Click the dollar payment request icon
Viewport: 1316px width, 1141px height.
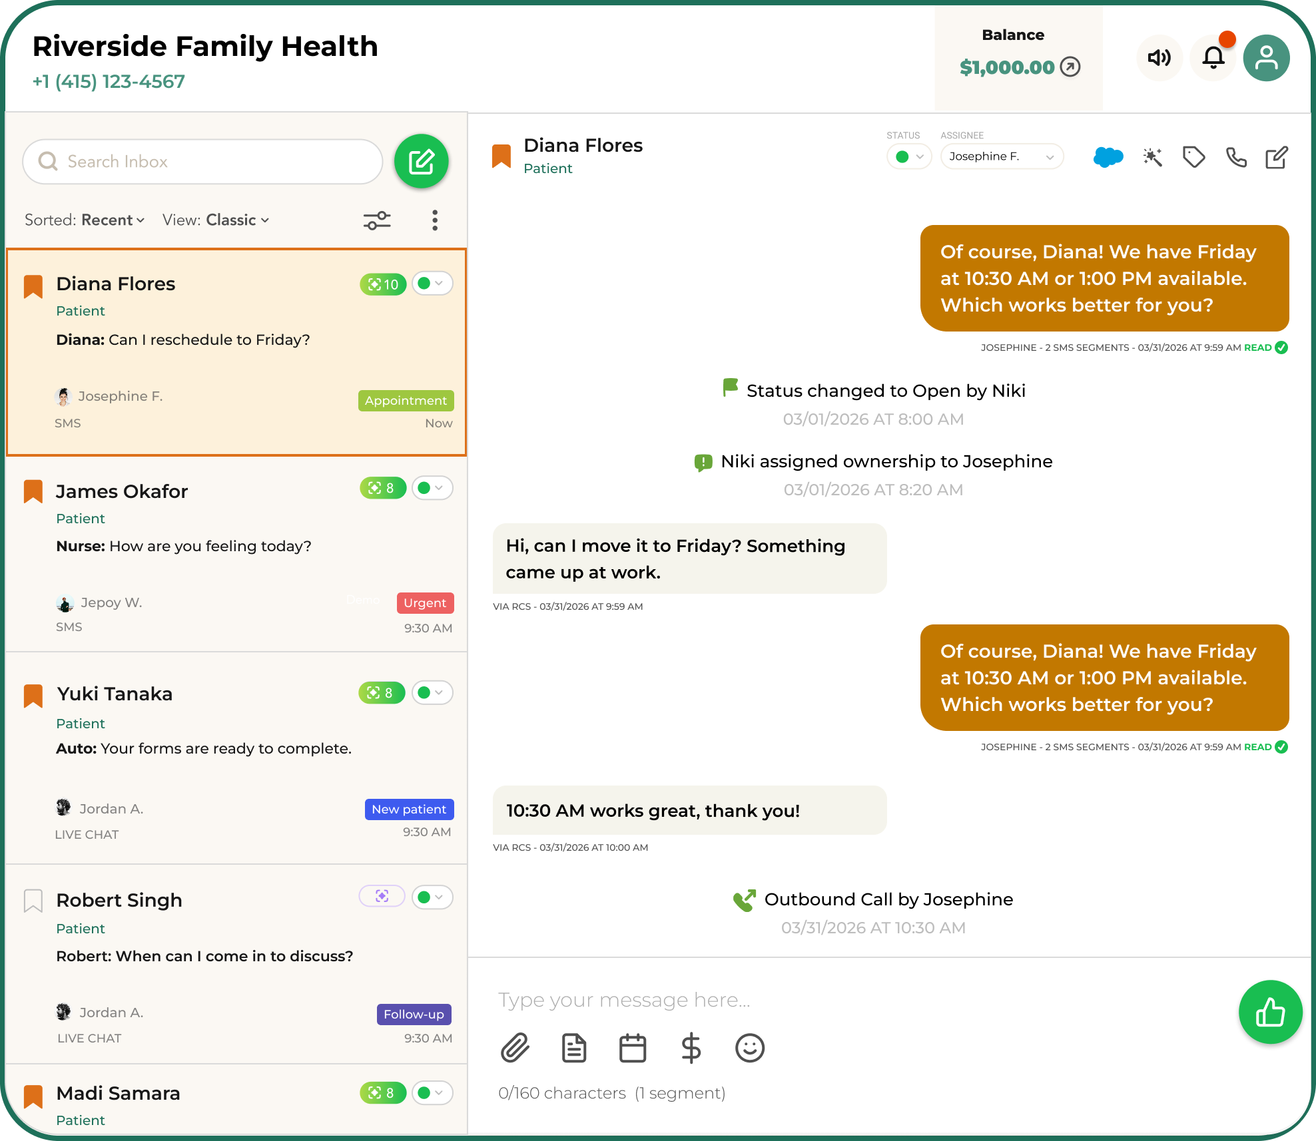[691, 1048]
